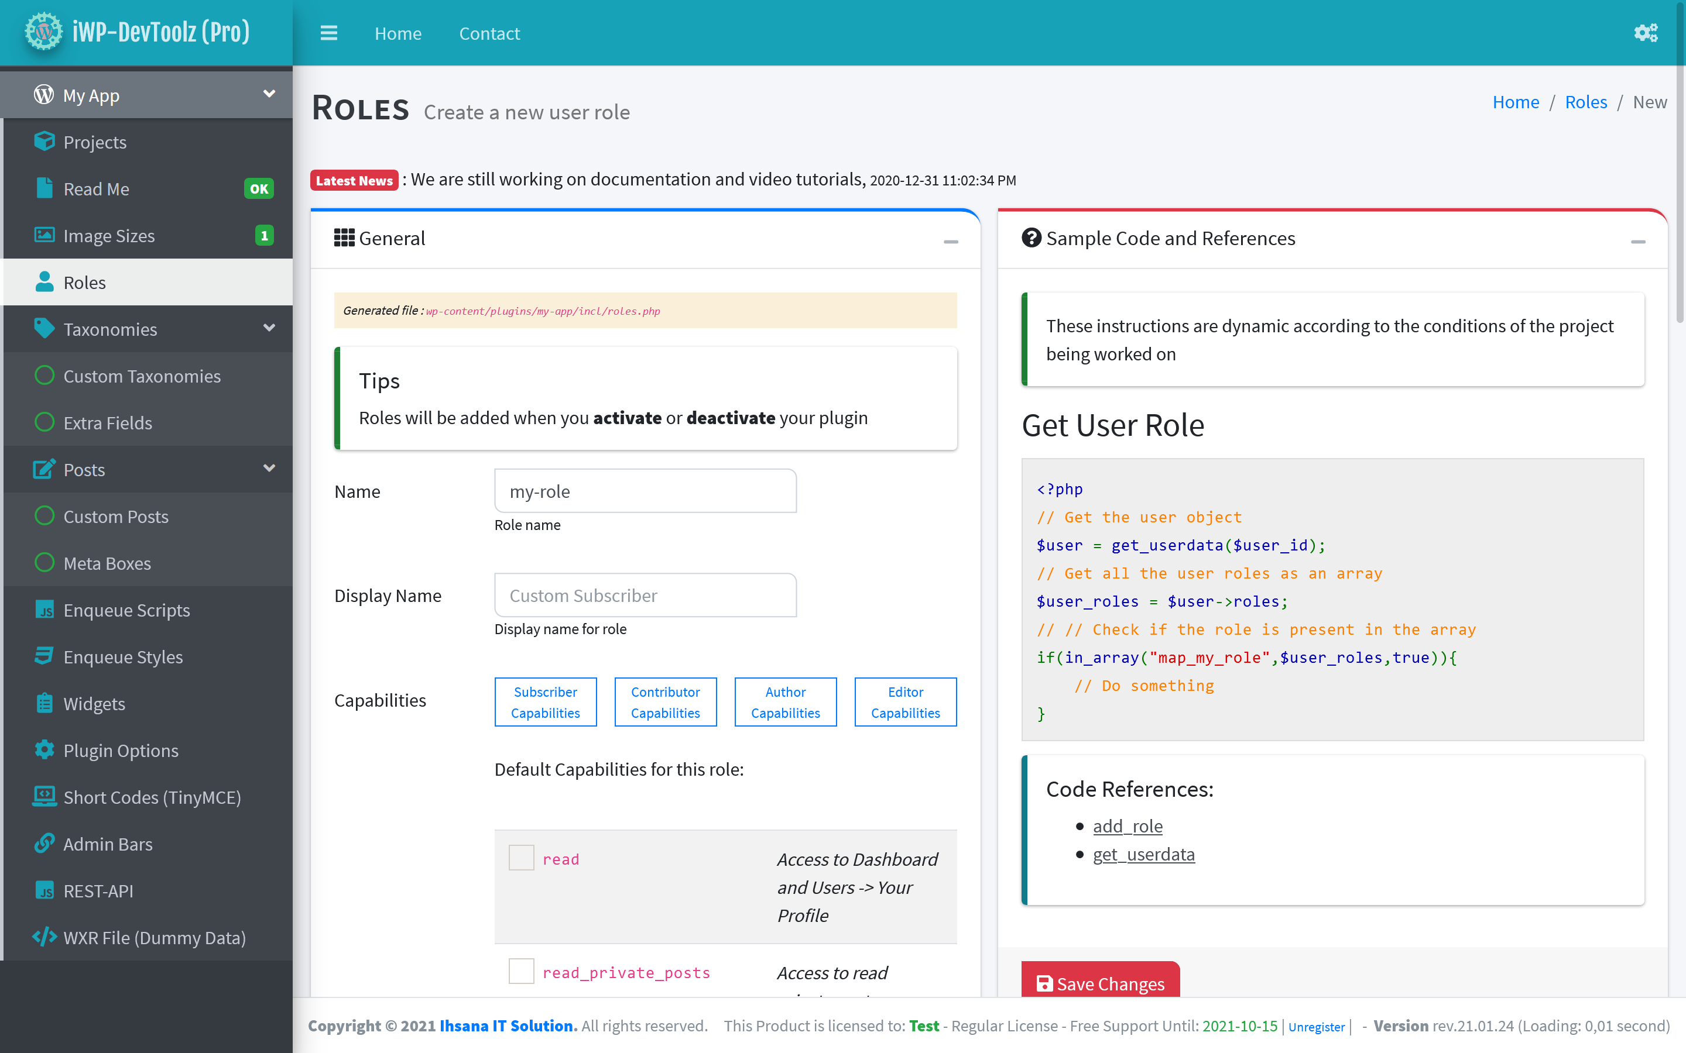Click the Posts edit pencil icon
1686x1053 pixels.
pos(44,469)
